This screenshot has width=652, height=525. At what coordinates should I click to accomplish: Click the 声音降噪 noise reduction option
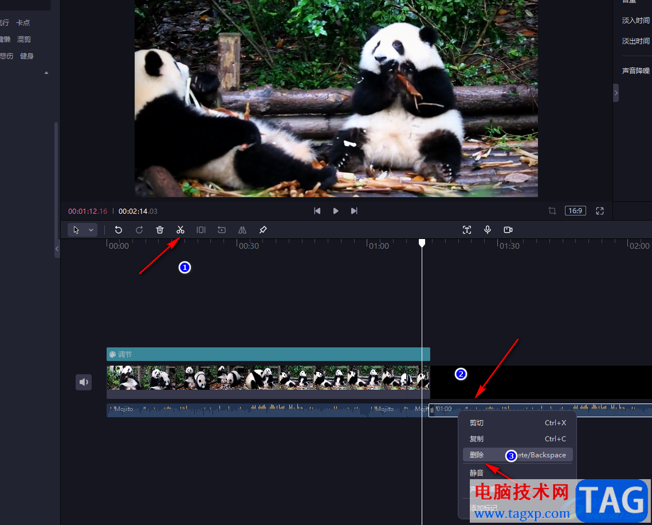[636, 70]
